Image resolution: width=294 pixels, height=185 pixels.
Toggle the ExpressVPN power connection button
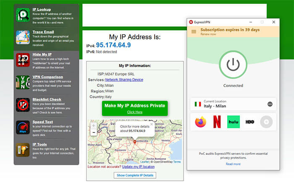coord(233,65)
